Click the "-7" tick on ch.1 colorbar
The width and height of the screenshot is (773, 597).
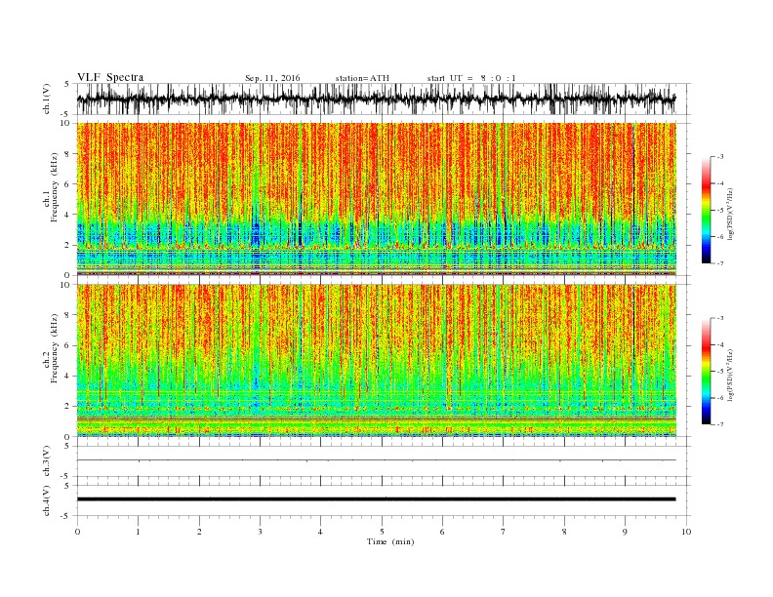(719, 263)
